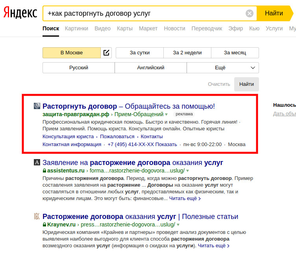This screenshot has width=296, height=254.
Task: Open the forma…rastorzhenie-dogovora…uslug/ path link
Action: [137, 171]
